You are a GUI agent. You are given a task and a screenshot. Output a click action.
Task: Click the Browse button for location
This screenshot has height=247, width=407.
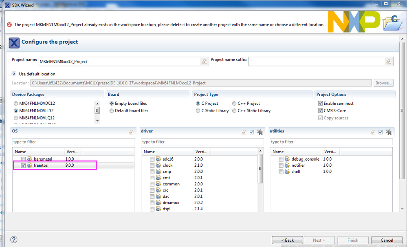[383, 83]
